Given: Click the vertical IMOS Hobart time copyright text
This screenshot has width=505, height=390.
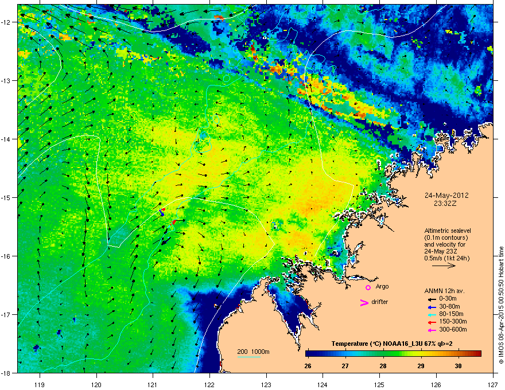Looking at the screenshot, I should pos(501,305).
